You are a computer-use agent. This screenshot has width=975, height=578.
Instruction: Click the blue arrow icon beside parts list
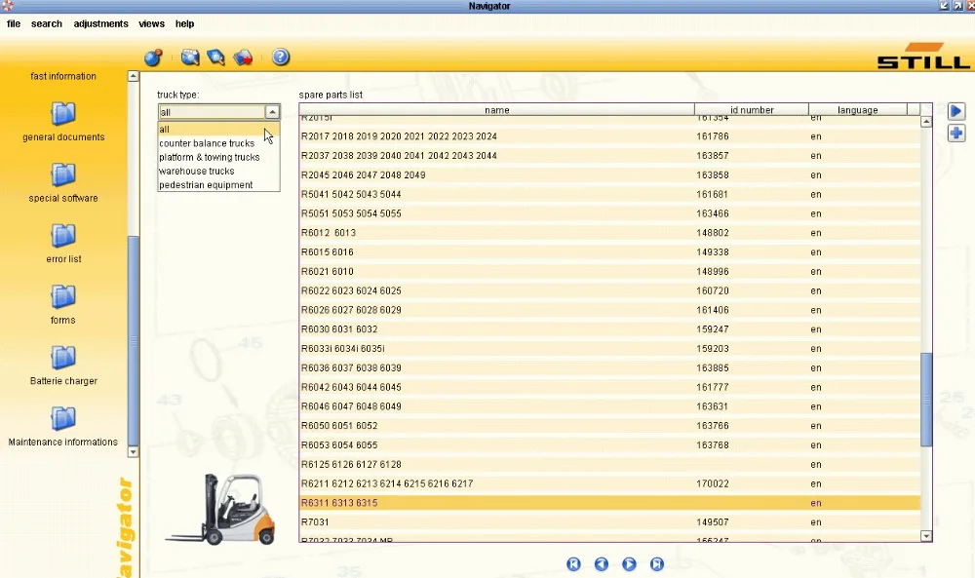955,111
